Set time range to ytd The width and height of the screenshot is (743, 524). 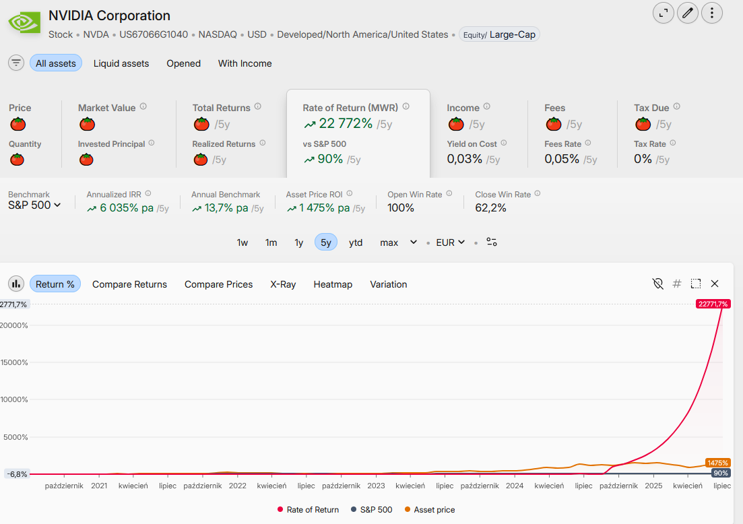click(356, 242)
